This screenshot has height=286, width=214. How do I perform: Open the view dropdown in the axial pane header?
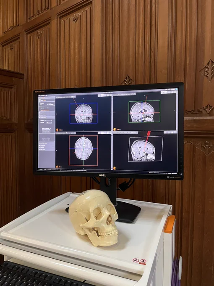click(73, 133)
